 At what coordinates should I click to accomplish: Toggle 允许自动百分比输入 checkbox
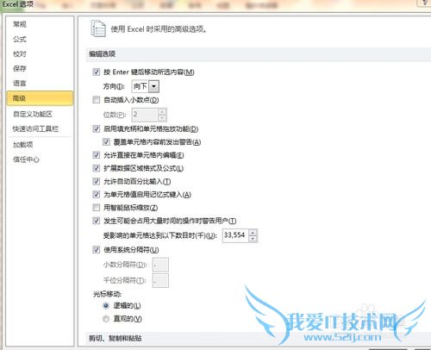(97, 181)
